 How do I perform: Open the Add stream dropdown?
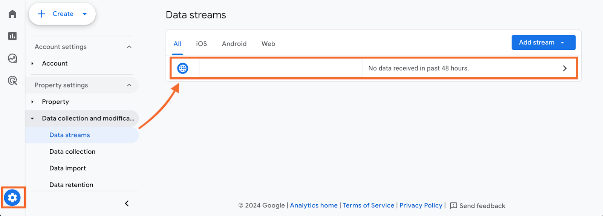pyautogui.click(x=543, y=43)
